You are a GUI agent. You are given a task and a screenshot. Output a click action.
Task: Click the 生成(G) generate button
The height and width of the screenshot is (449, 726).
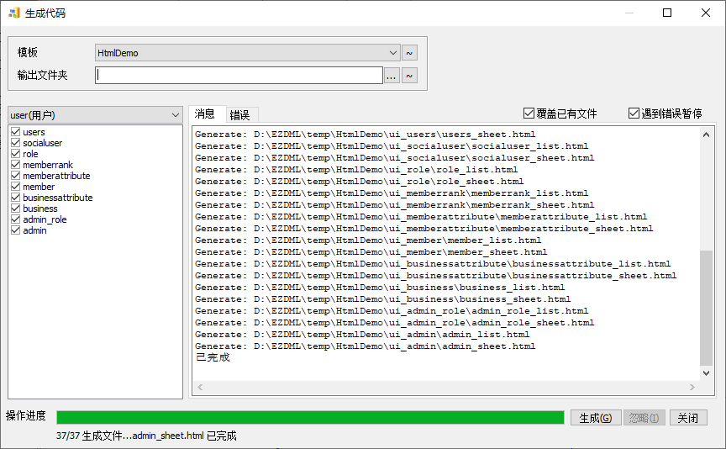pos(595,418)
